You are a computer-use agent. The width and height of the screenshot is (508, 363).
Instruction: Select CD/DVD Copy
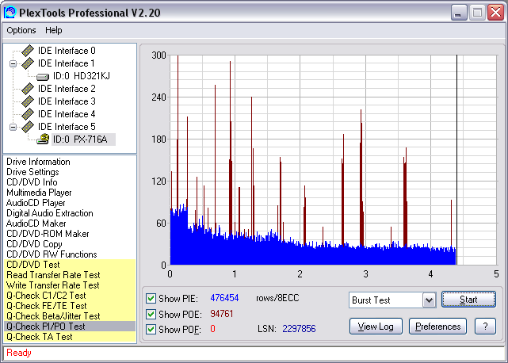pyautogui.click(x=34, y=244)
